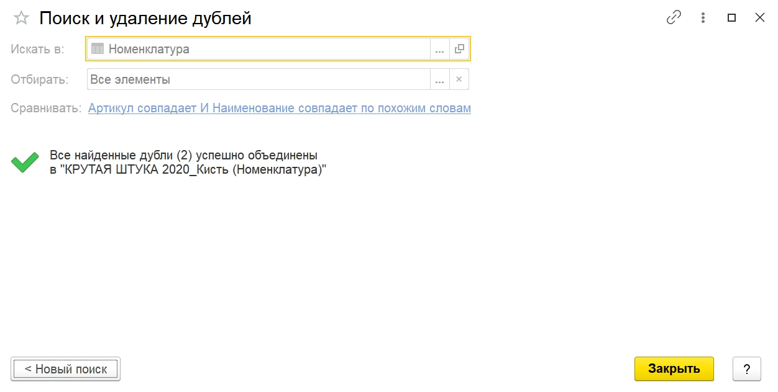Image resolution: width=778 pixels, height=392 pixels.
Task: Click the table icon inside Номенклатура field
Action: pos(98,49)
